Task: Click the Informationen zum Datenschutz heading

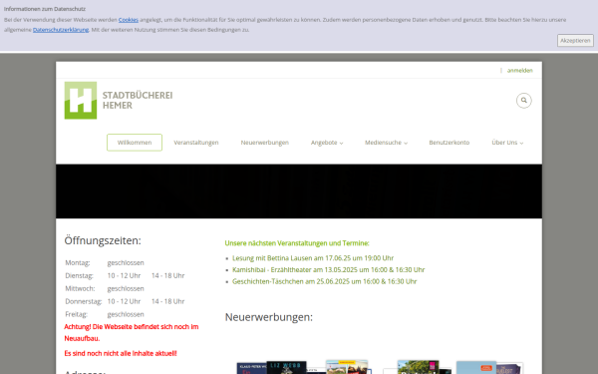Action: pos(45,9)
